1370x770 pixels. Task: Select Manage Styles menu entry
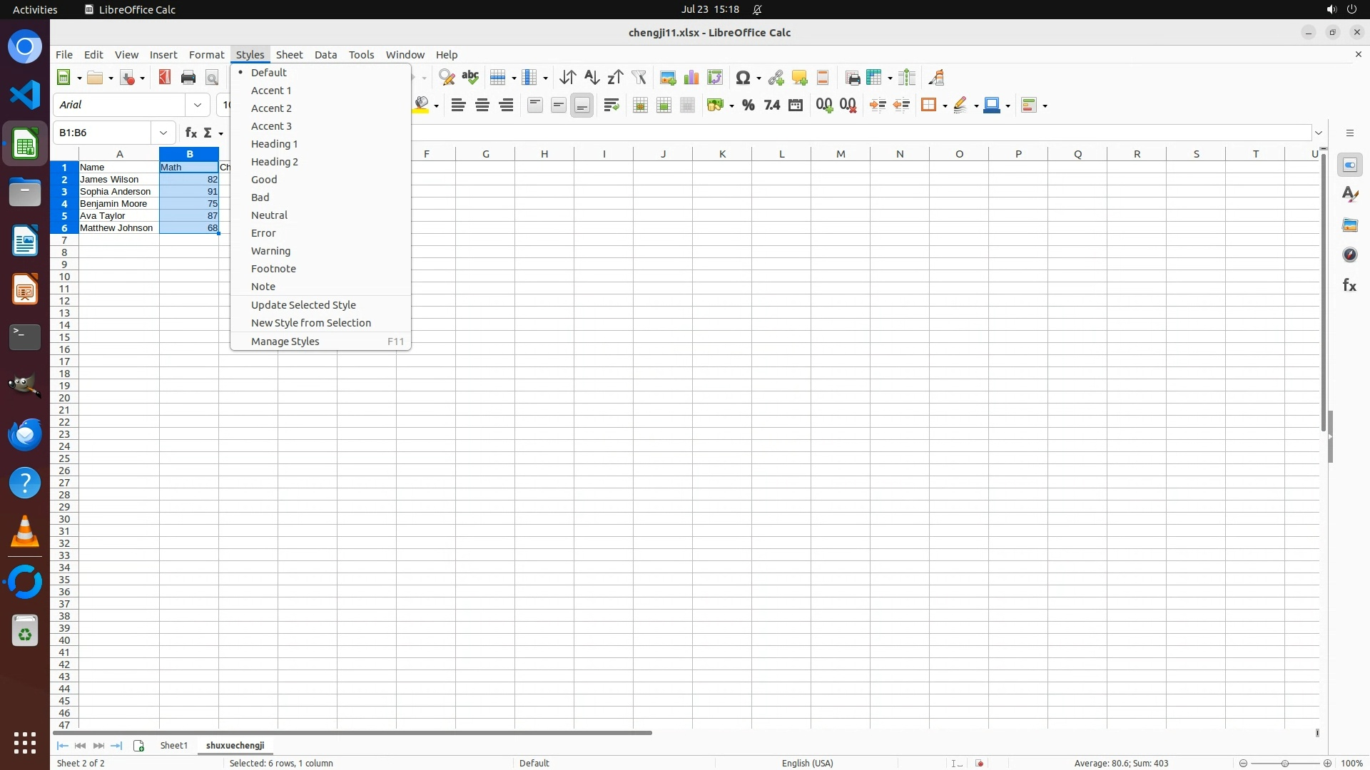[x=285, y=342]
